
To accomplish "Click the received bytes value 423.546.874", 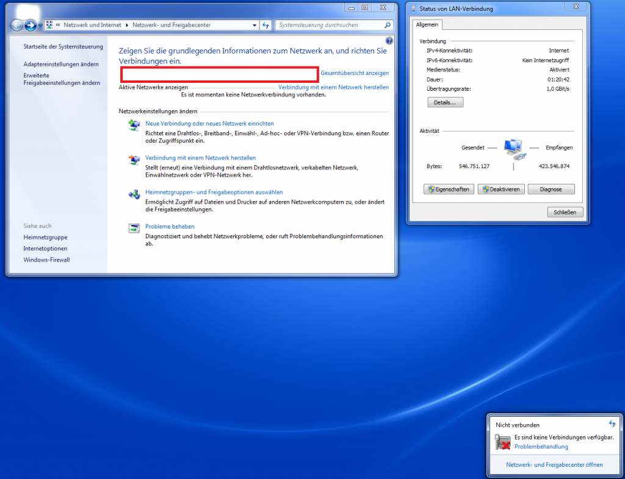I will pyautogui.click(x=554, y=166).
